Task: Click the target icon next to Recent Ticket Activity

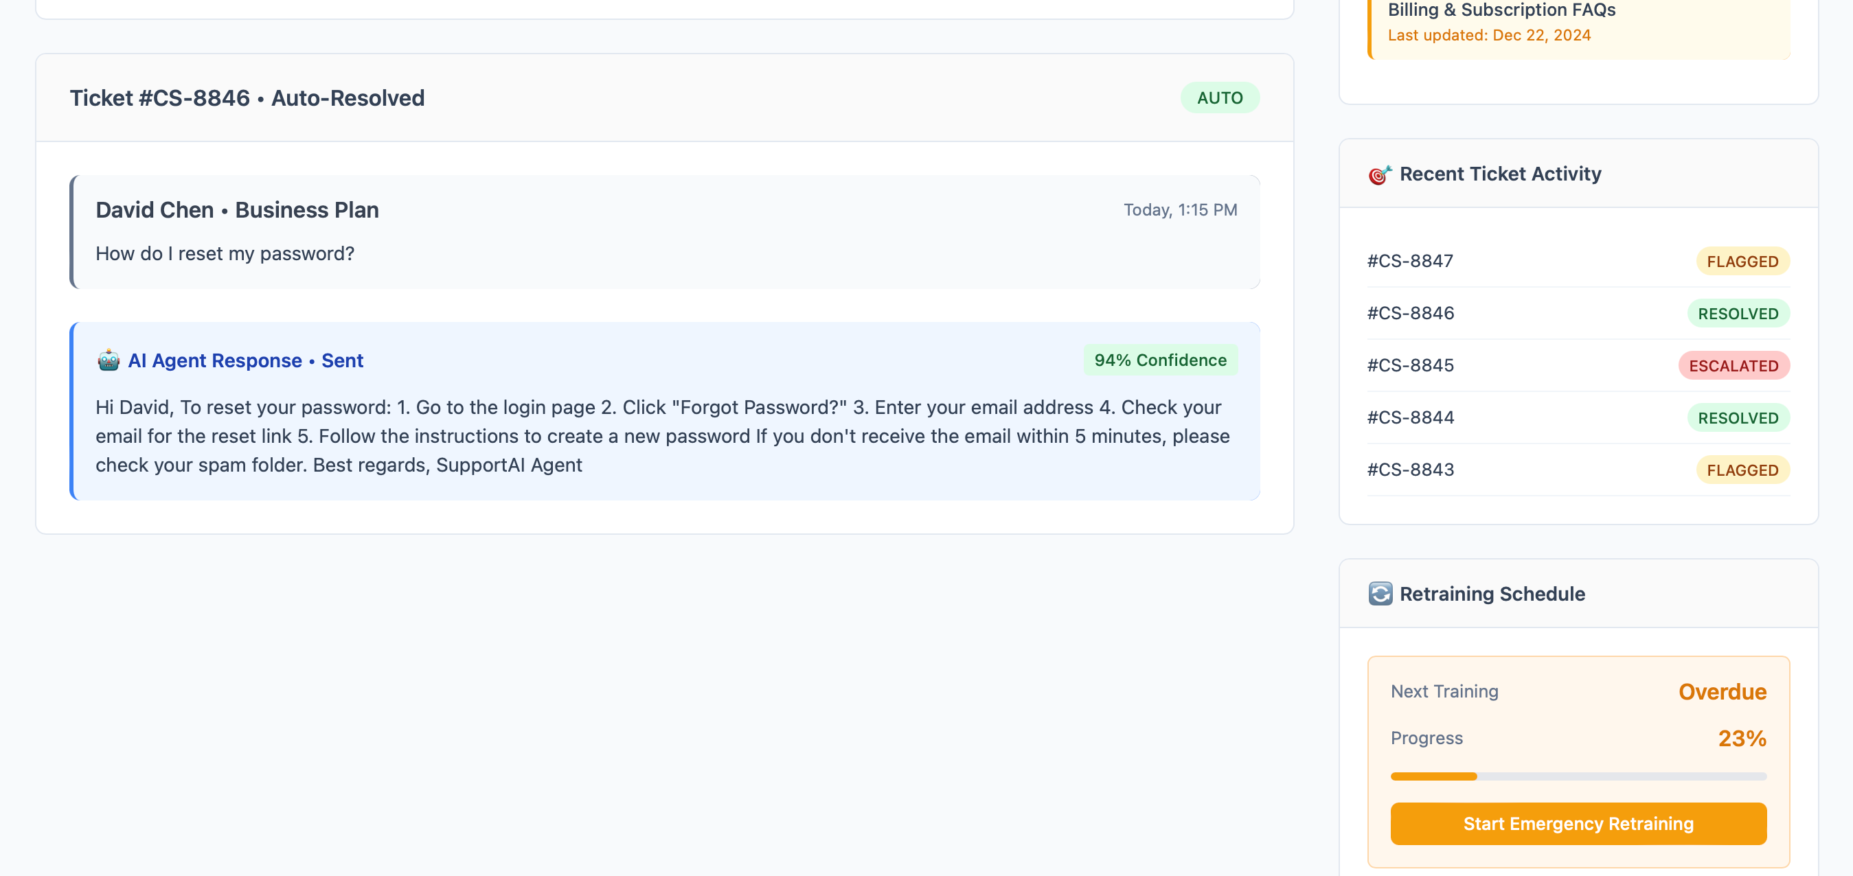Action: [x=1380, y=174]
